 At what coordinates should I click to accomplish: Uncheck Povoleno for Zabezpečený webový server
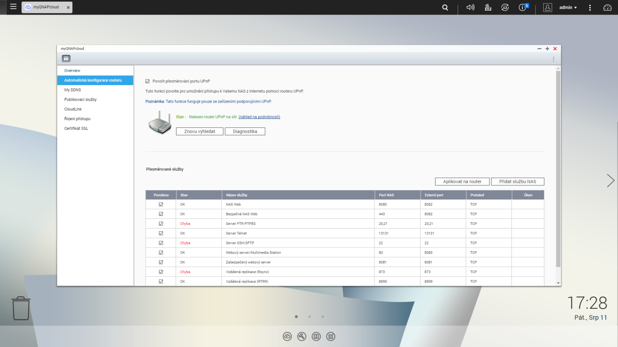[x=161, y=262]
